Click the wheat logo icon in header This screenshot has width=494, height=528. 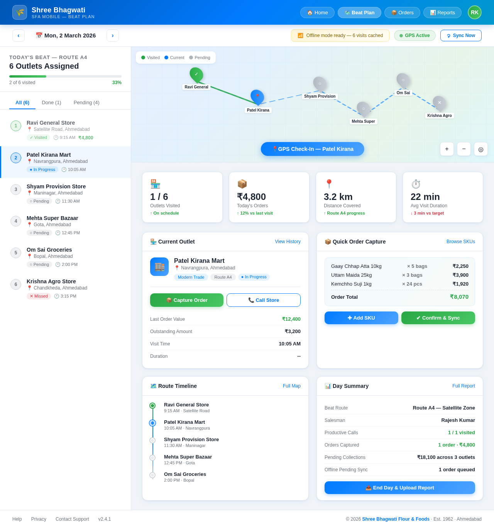(20, 12)
